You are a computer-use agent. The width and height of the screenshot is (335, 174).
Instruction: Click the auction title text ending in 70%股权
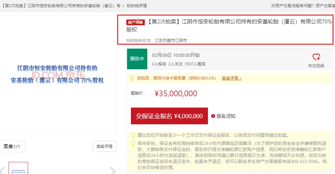229,26
